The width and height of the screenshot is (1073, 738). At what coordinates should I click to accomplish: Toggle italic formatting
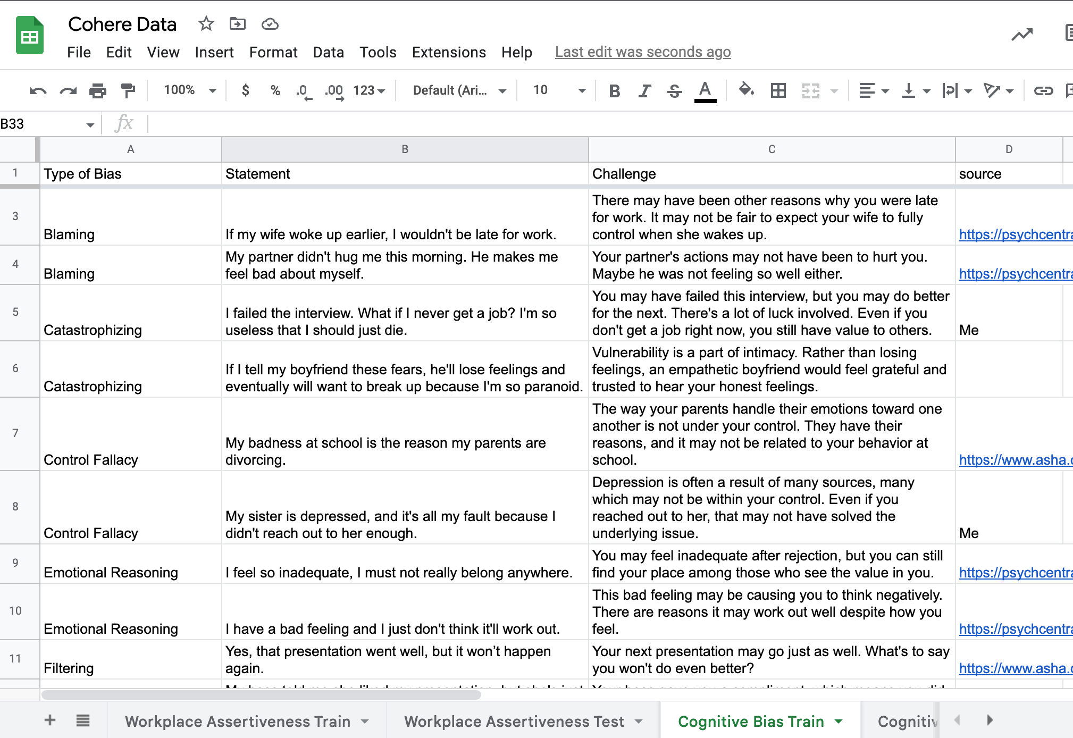tap(644, 91)
